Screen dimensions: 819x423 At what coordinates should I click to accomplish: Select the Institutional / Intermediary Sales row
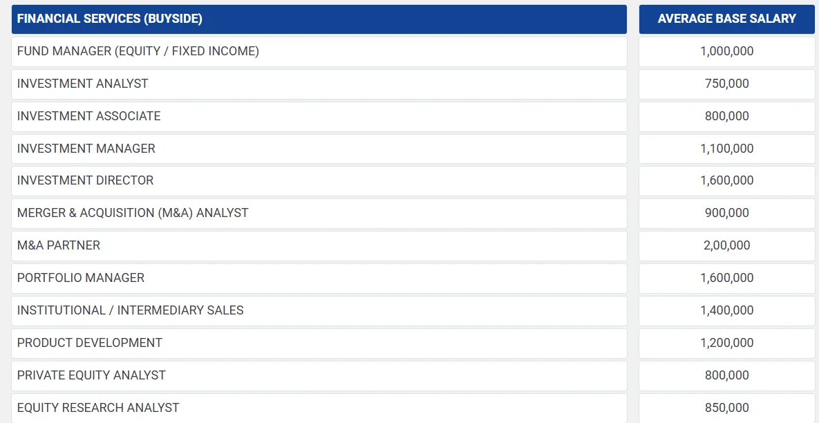[x=131, y=310]
